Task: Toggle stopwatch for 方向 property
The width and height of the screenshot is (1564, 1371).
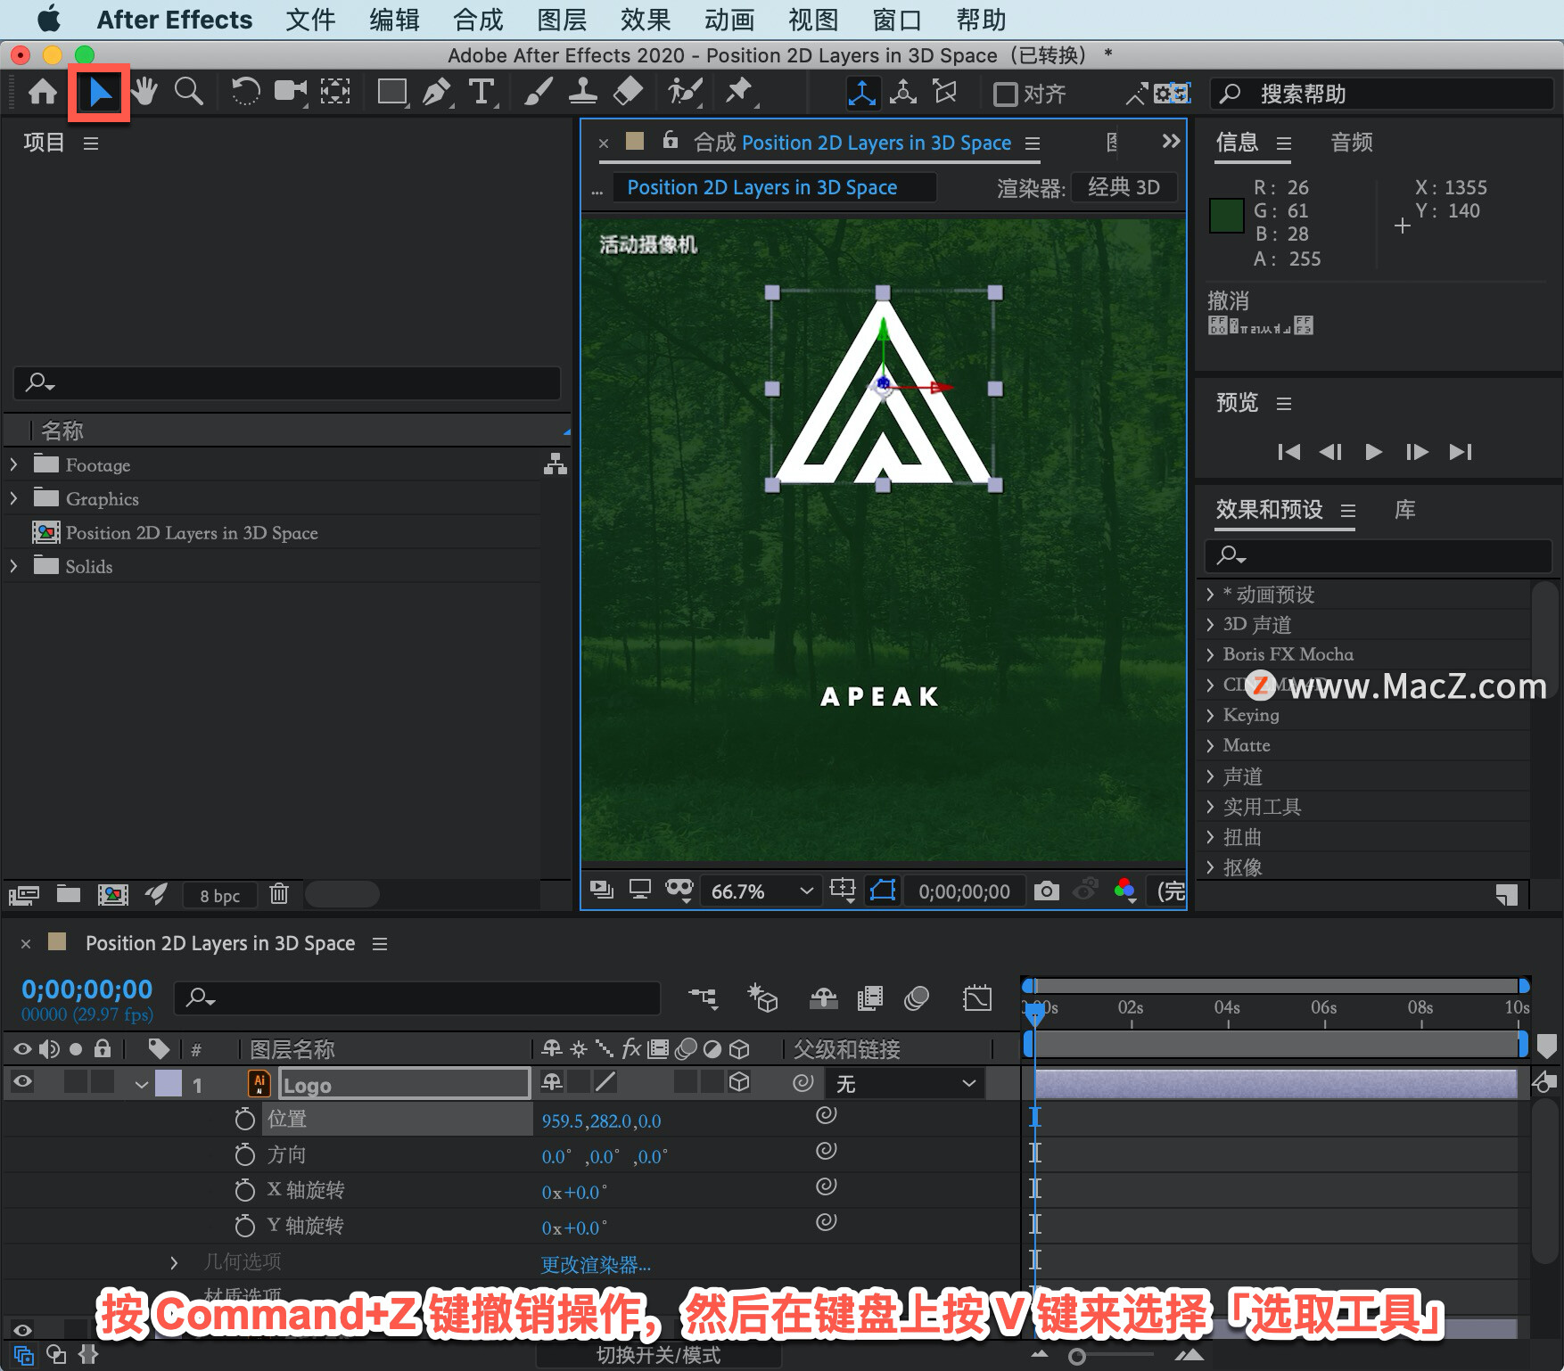Action: pyautogui.click(x=245, y=1155)
